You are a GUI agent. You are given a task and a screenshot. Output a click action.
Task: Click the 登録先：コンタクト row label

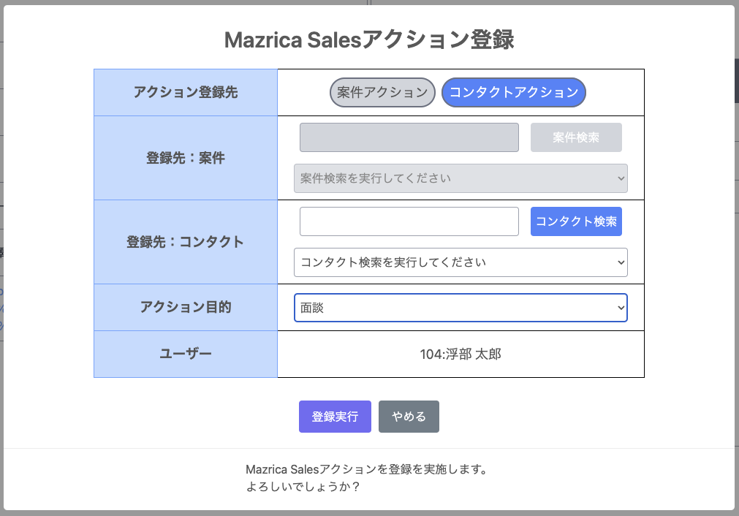pyautogui.click(x=185, y=241)
